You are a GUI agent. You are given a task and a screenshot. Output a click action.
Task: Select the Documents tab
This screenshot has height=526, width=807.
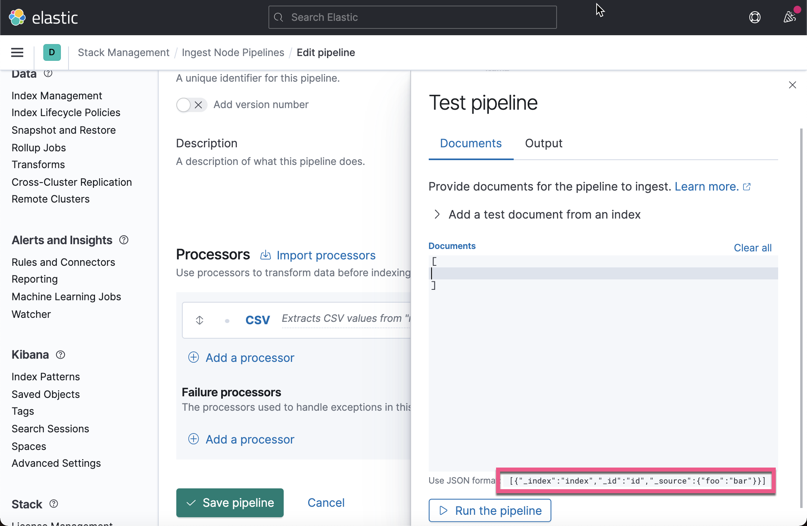(471, 143)
